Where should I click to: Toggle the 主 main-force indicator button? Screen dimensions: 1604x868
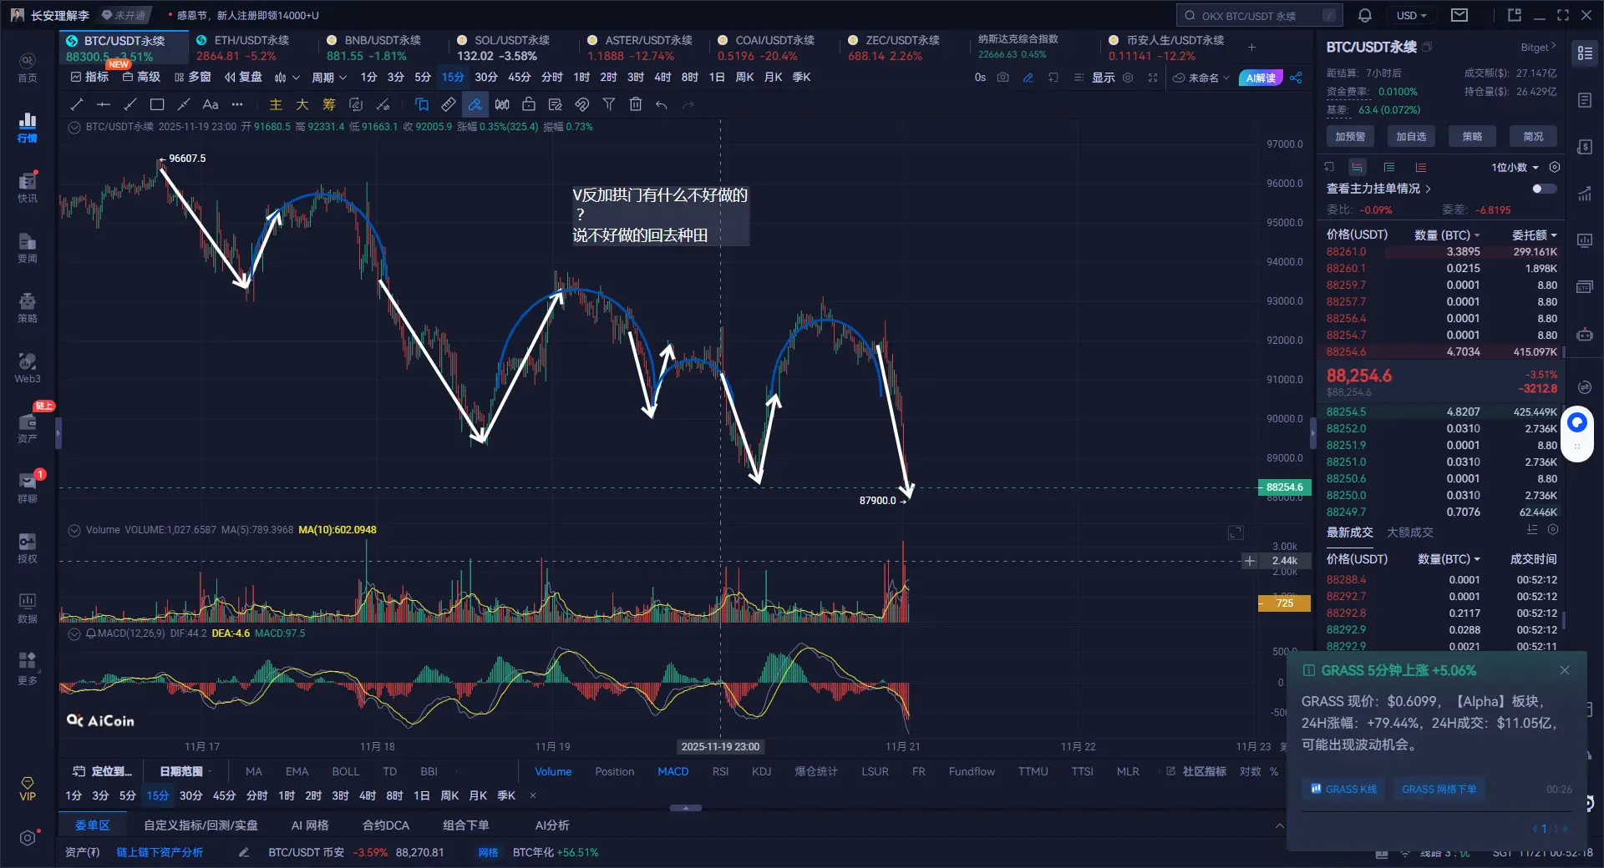pos(276,104)
